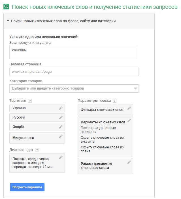The width and height of the screenshot is (181, 199).
Task: Edit Google search network pencil icon
Action: click(61, 127)
